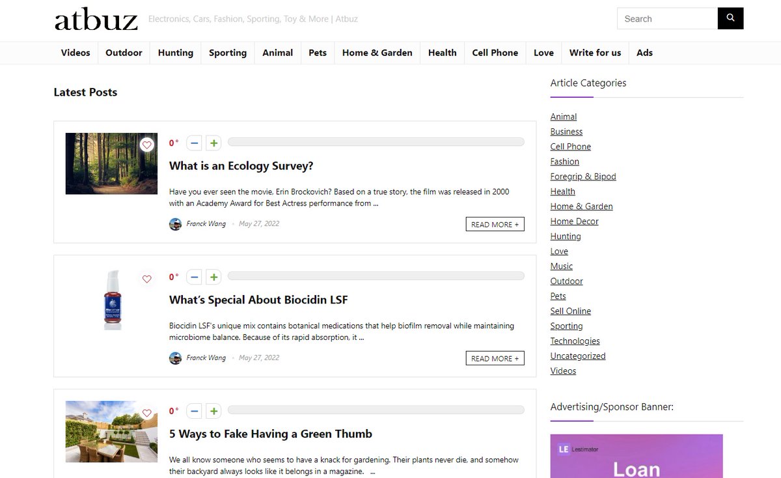Viewport: 781px width, 478px height.
Task: Upvote the Ecology Survey post with plus
Action: 213,143
